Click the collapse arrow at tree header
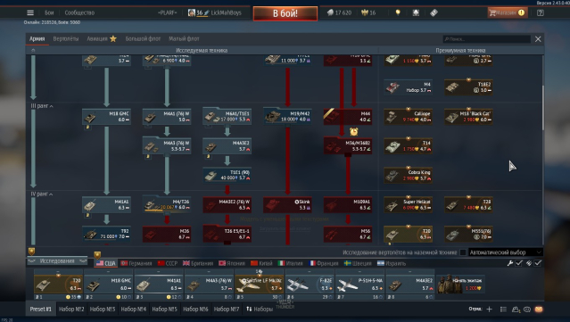This screenshot has height=322, width=570. [33, 50]
